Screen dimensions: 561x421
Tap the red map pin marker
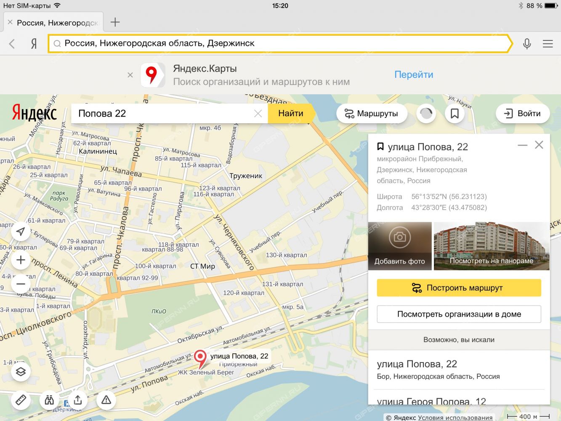tap(200, 359)
